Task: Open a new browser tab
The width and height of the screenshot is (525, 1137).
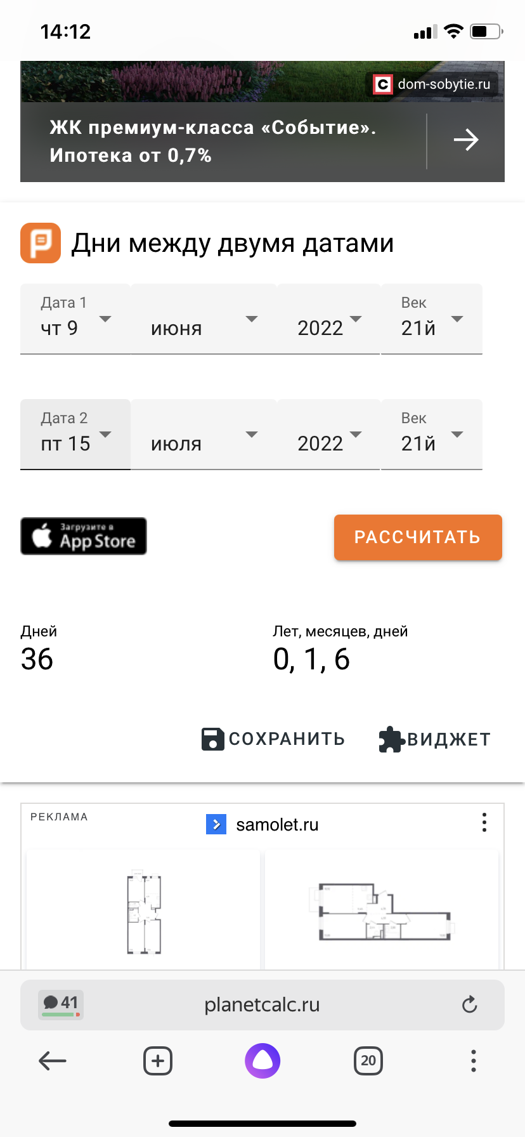Action: tap(158, 1060)
